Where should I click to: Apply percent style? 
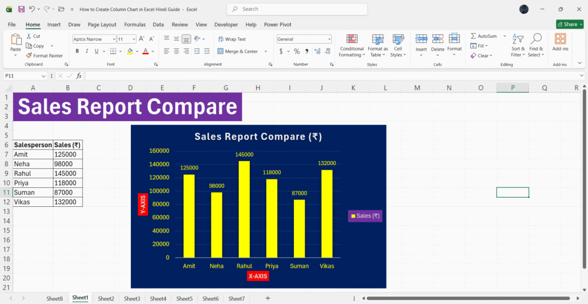click(297, 51)
